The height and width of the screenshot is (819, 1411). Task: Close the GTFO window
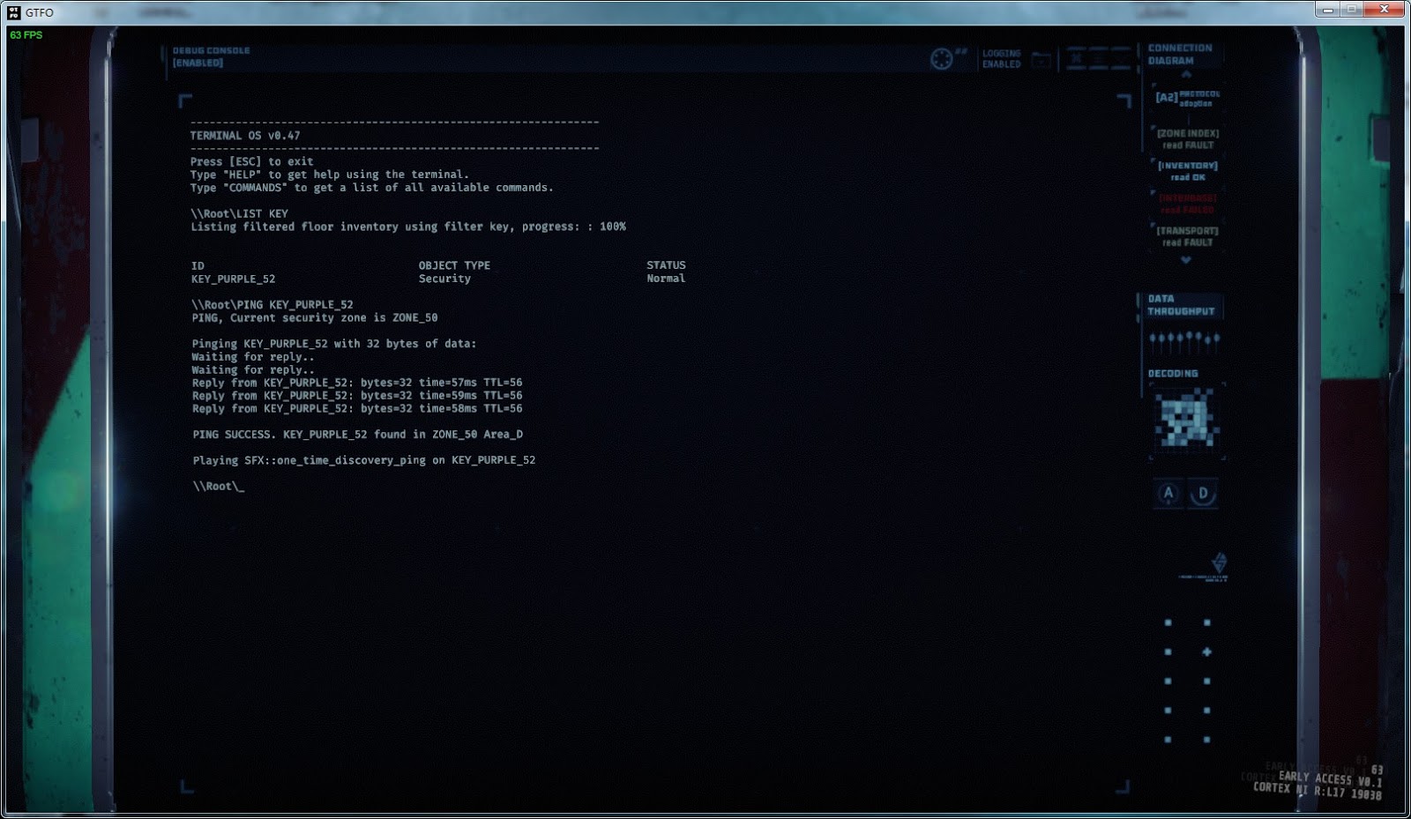tap(1385, 9)
